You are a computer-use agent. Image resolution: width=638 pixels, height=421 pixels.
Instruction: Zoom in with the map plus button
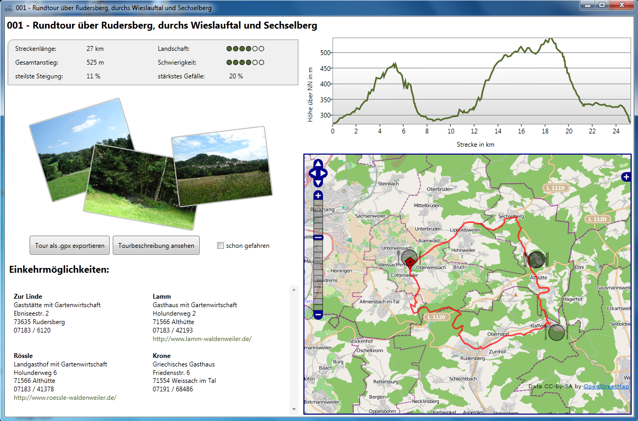[x=318, y=196]
